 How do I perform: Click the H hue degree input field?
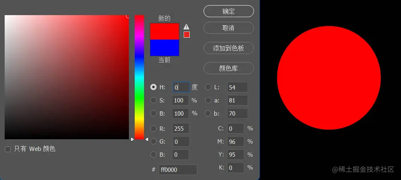[x=181, y=87]
